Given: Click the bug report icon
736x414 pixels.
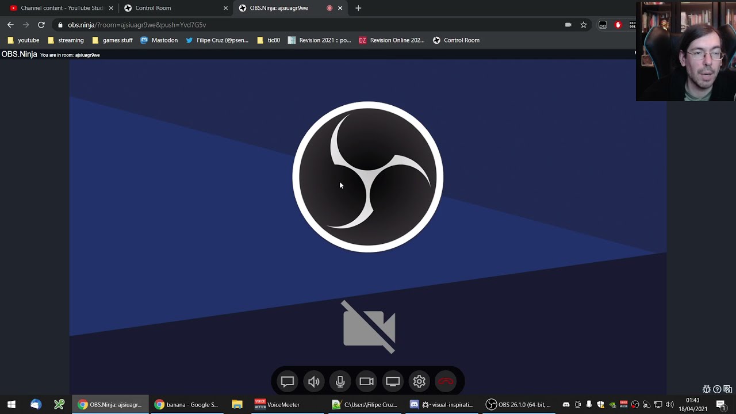Looking at the screenshot, I should pos(707,389).
